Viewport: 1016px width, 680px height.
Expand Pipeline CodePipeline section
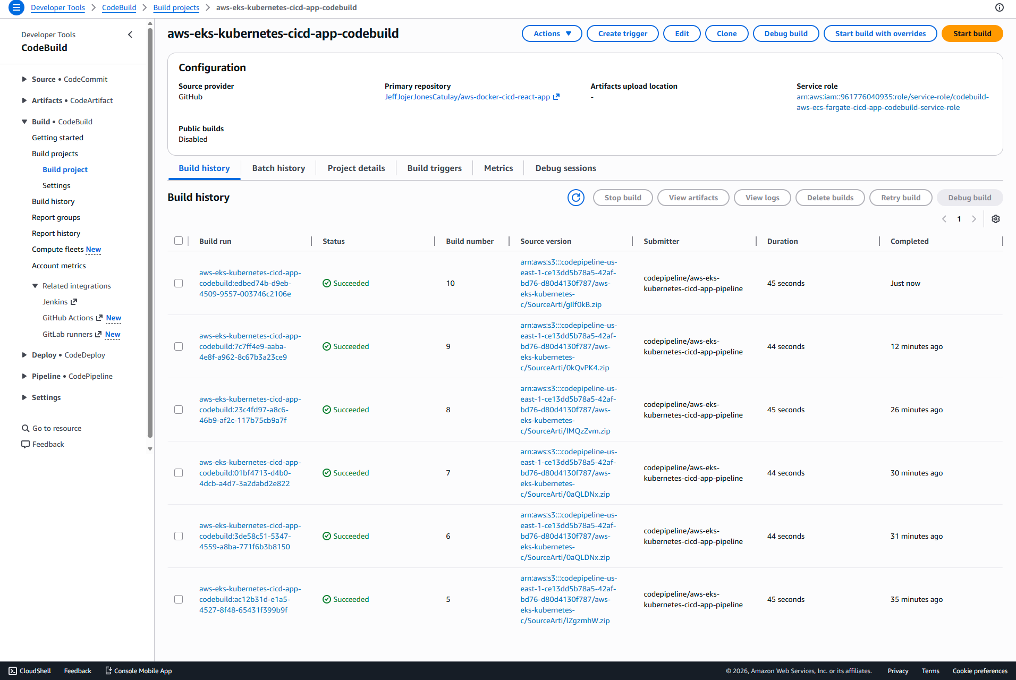[24, 376]
